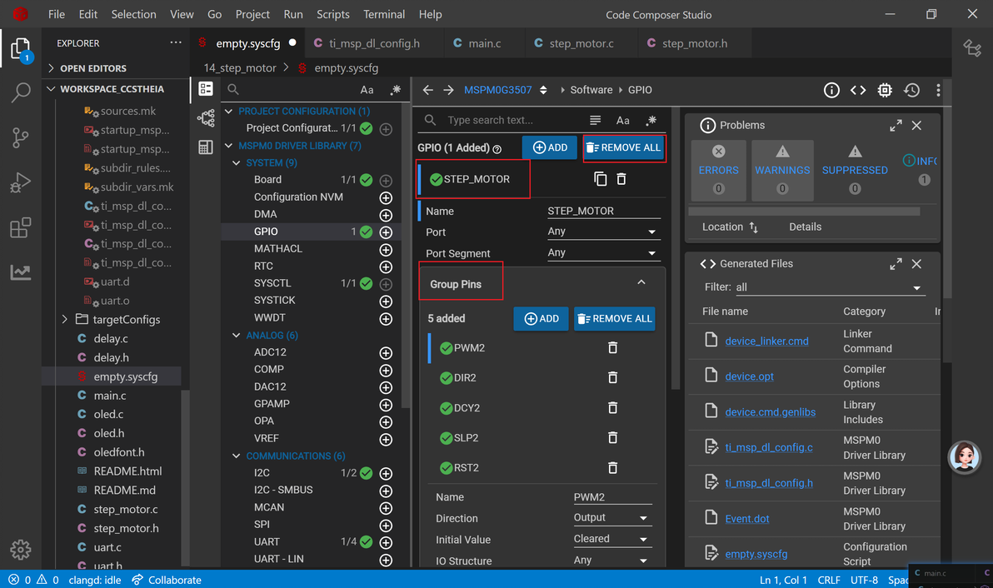Add a DMA module instance

point(386,215)
